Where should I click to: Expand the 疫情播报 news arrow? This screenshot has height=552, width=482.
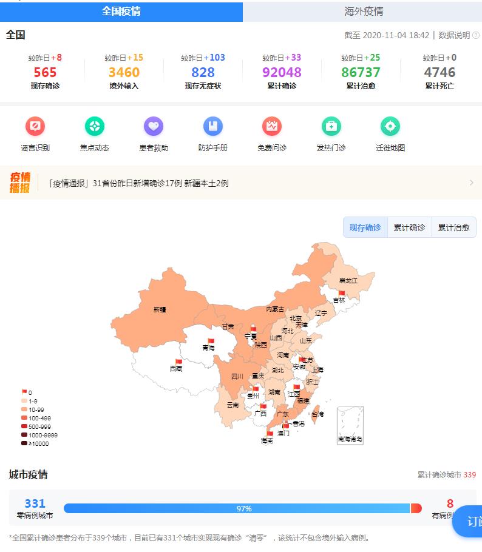(472, 183)
